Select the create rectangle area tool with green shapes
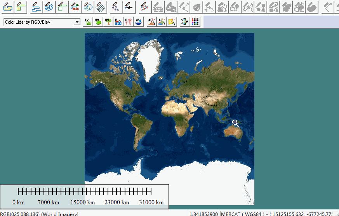Image resolution: width=339 pixels, height=216 pixels. pyautogui.click(x=21, y=7)
